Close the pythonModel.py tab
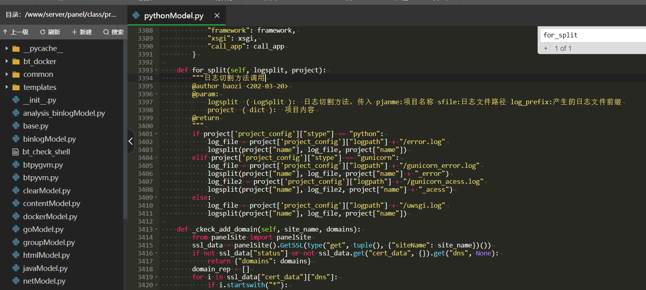646x290 pixels. tap(217, 16)
